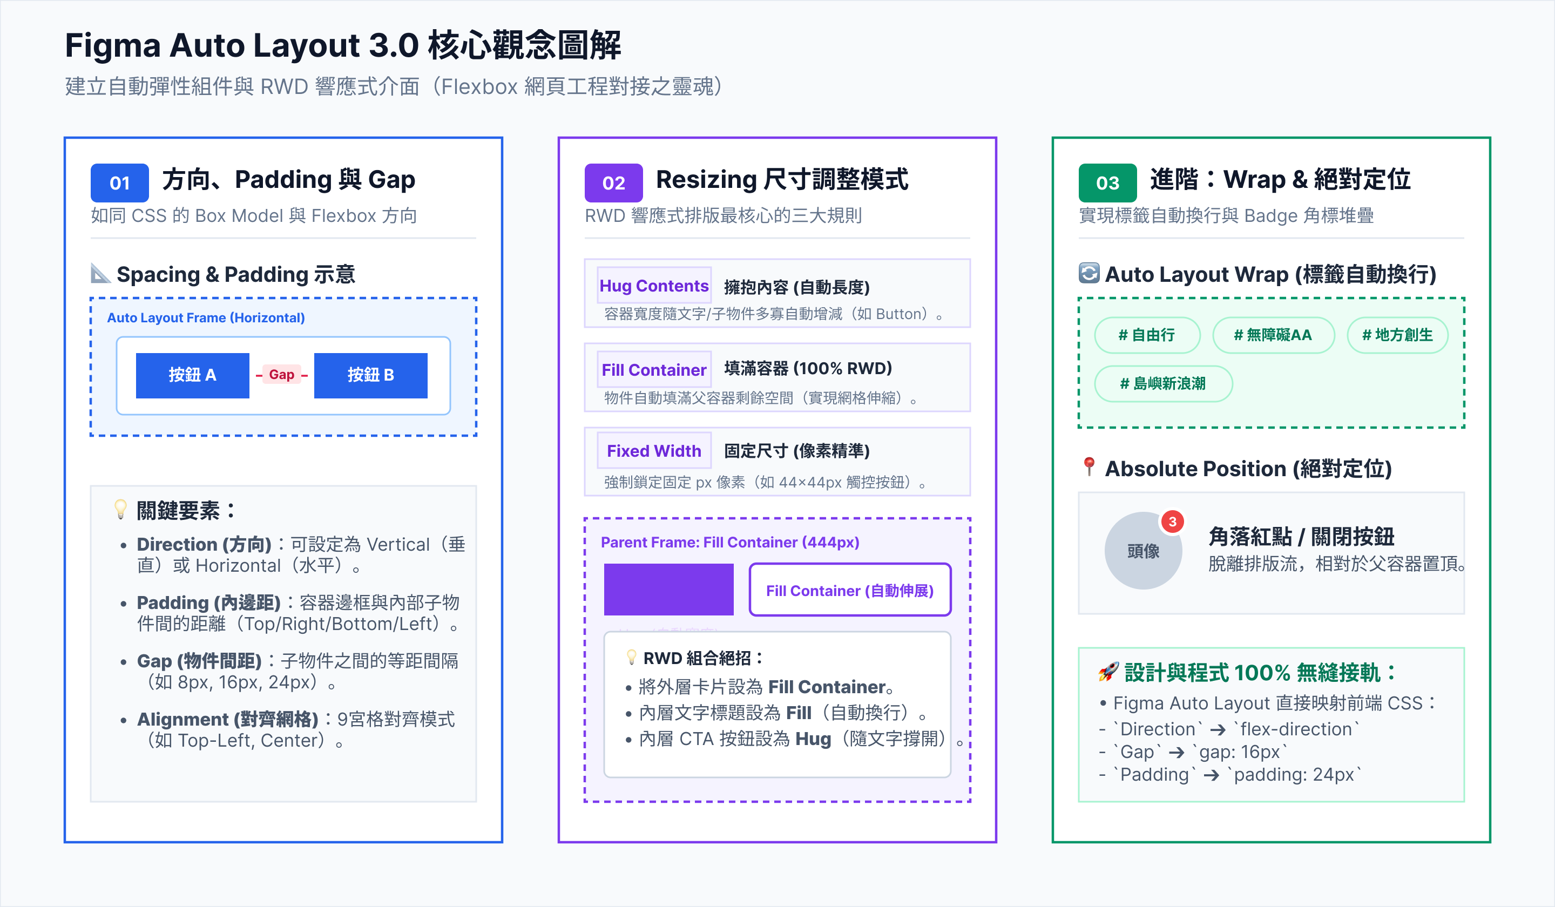1555x907 pixels.
Task: Click the purple 02 number badge
Action: point(613,182)
